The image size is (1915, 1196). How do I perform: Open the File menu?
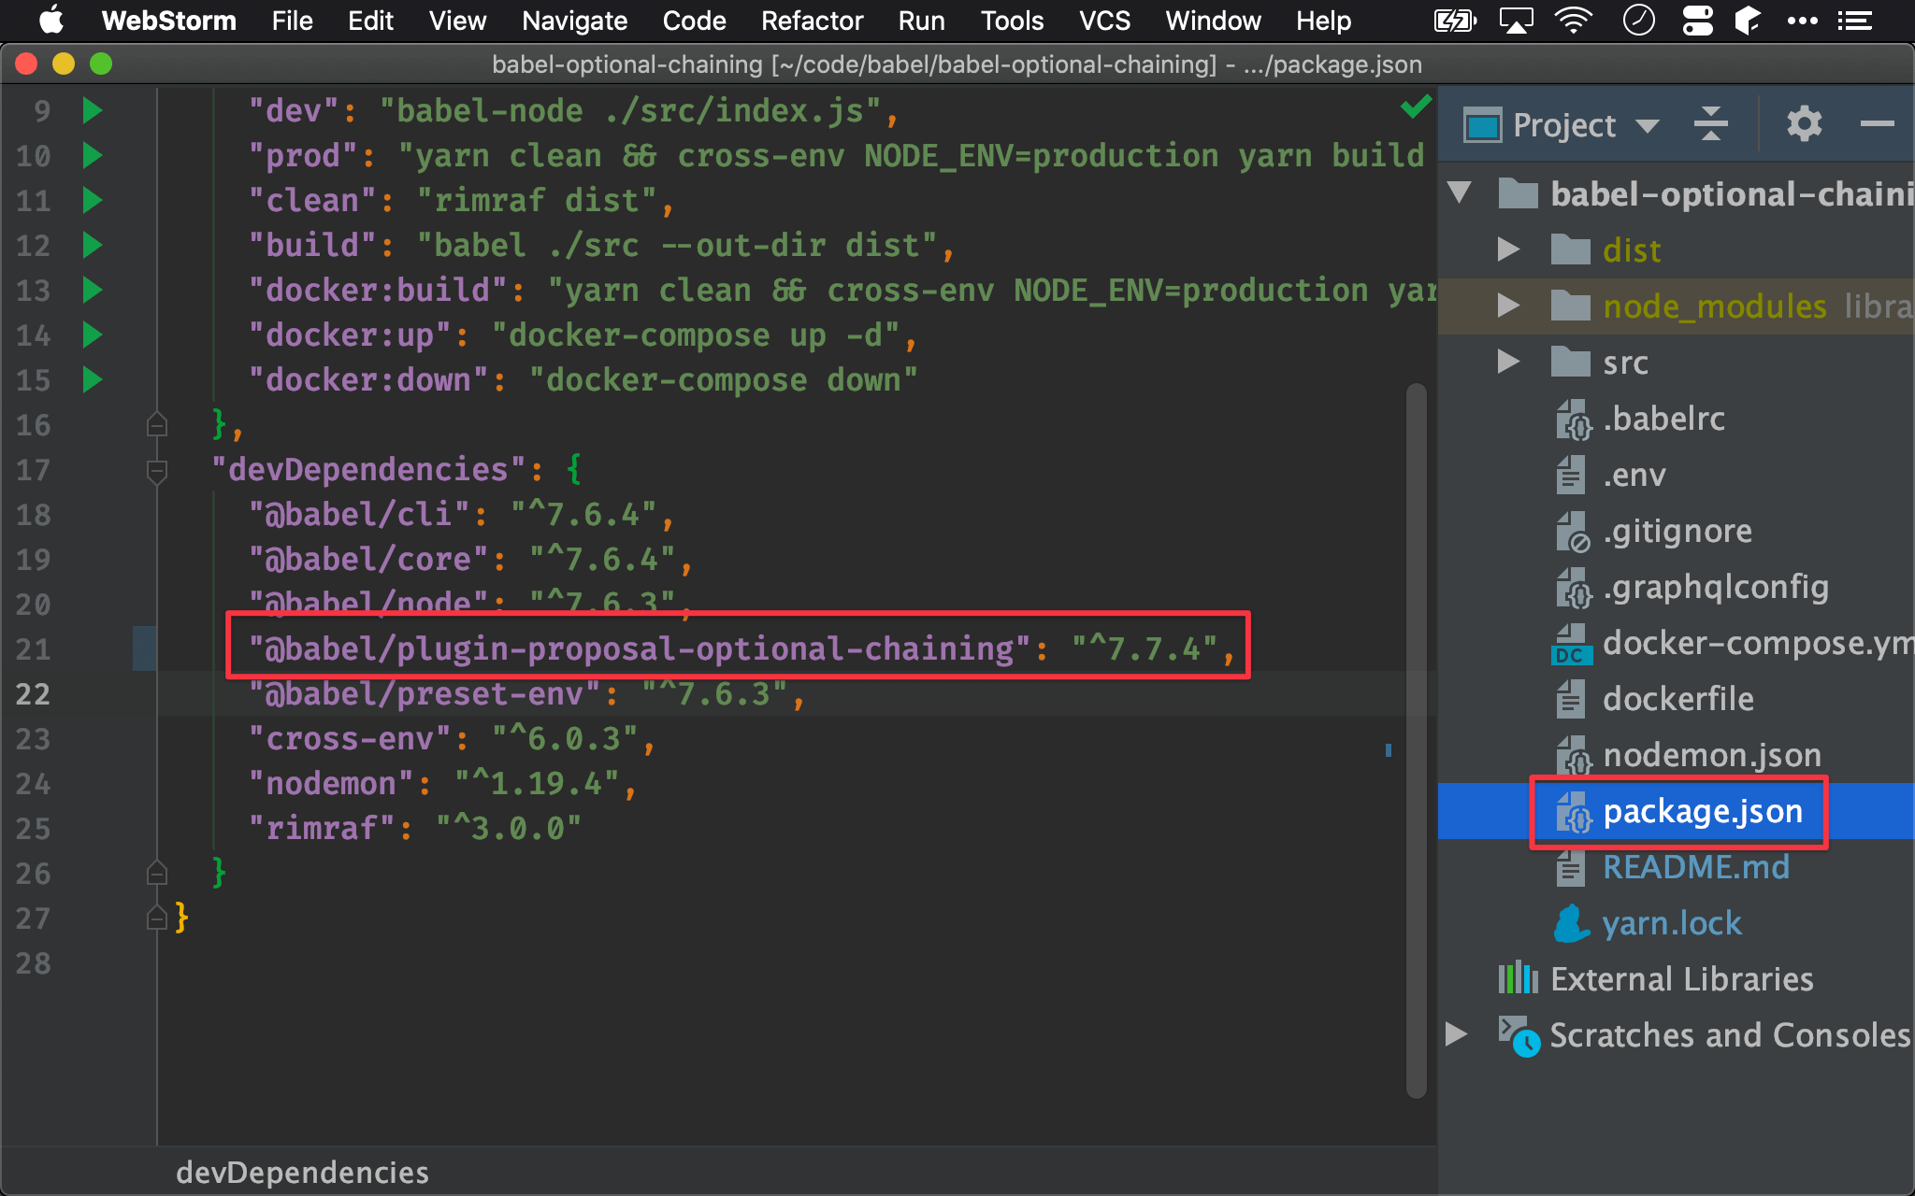[x=292, y=21]
